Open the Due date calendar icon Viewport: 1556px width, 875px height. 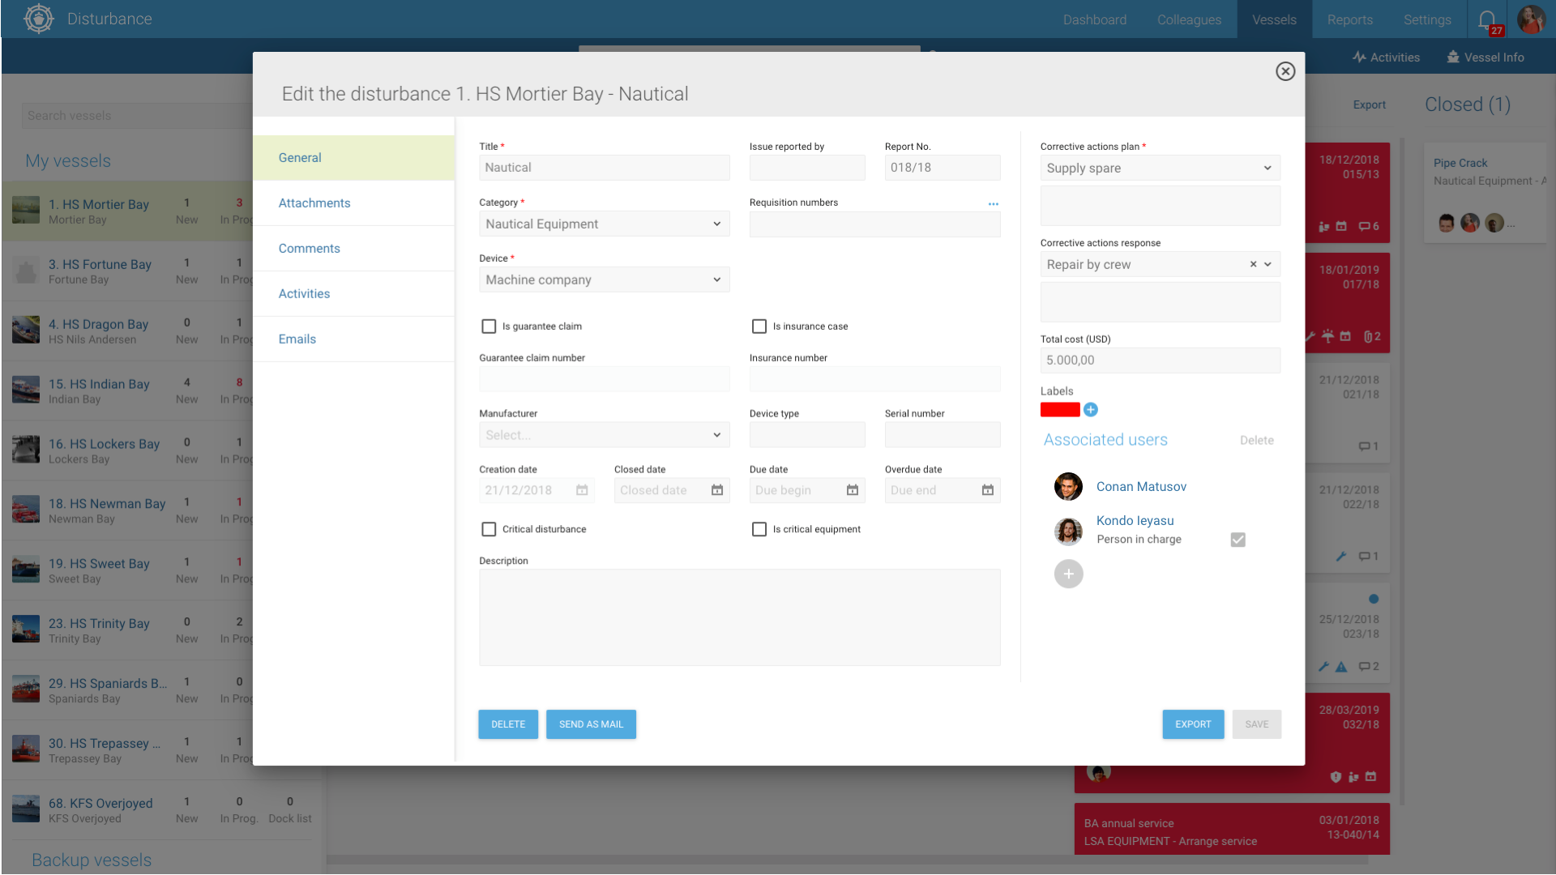(x=853, y=490)
